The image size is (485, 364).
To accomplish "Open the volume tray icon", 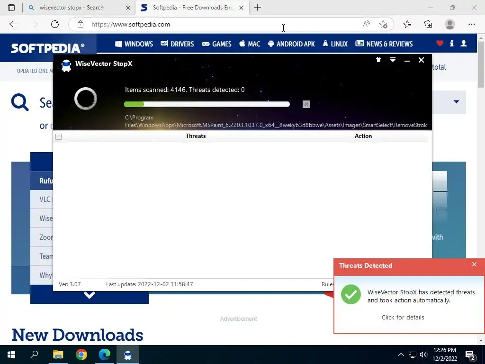I will coord(423,355).
